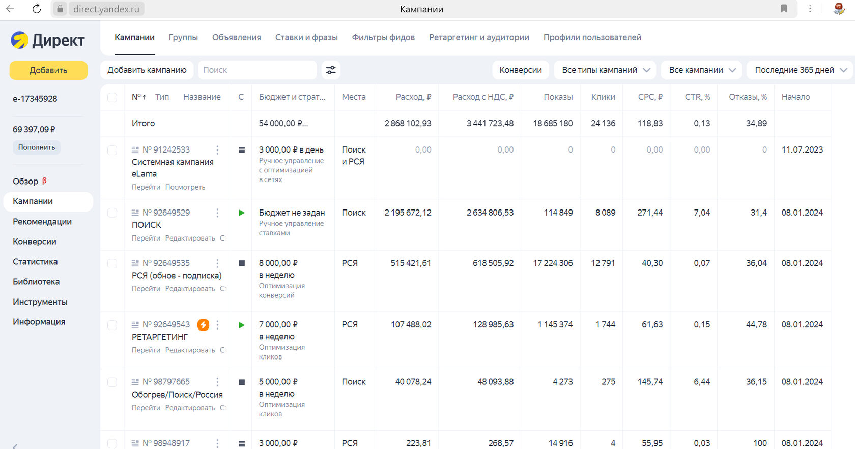This screenshot has width=855, height=449.
Task: Open three-dot menu for Обогрев/Поиск/Россия campaign
Action: coord(217,382)
